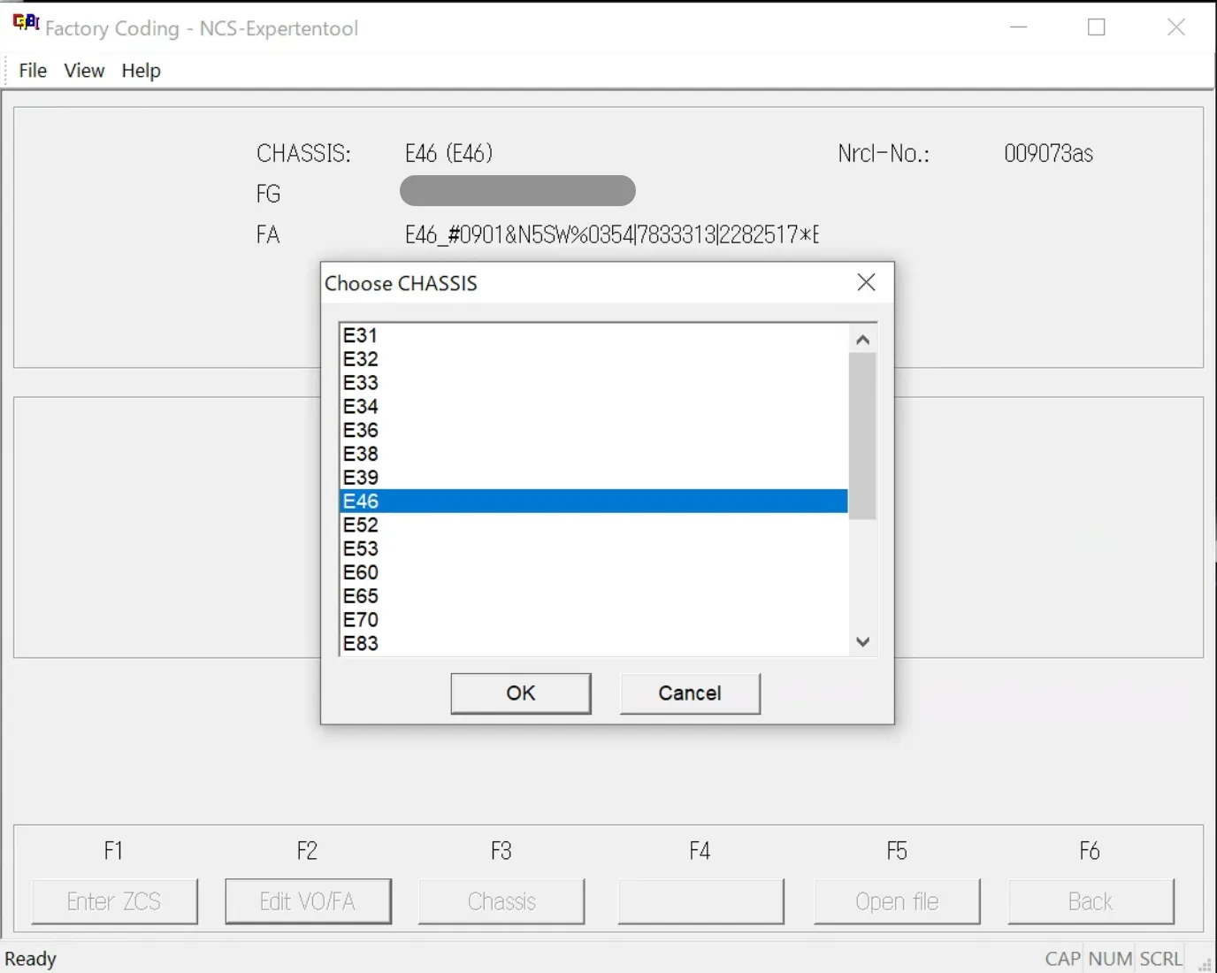The image size is (1217, 973).
Task: Select E65 in the chassis list
Action: point(593,596)
